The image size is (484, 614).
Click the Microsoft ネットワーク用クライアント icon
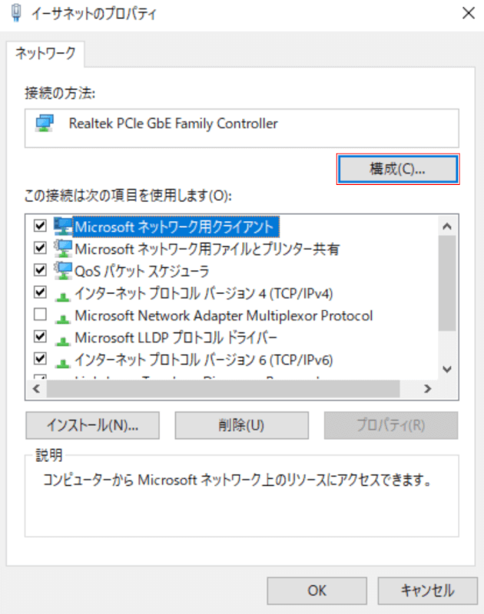[62, 226]
